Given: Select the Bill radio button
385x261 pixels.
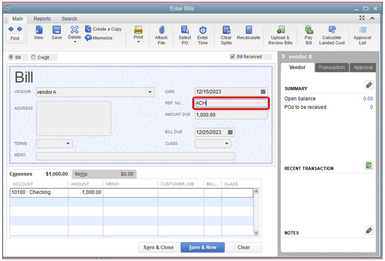Looking at the screenshot, I should tap(11, 58).
